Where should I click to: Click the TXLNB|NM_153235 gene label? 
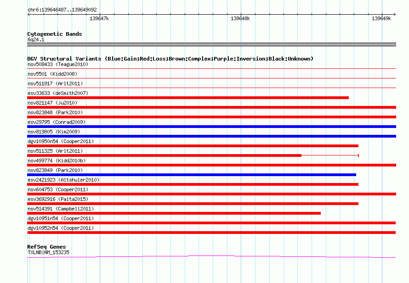point(48,253)
